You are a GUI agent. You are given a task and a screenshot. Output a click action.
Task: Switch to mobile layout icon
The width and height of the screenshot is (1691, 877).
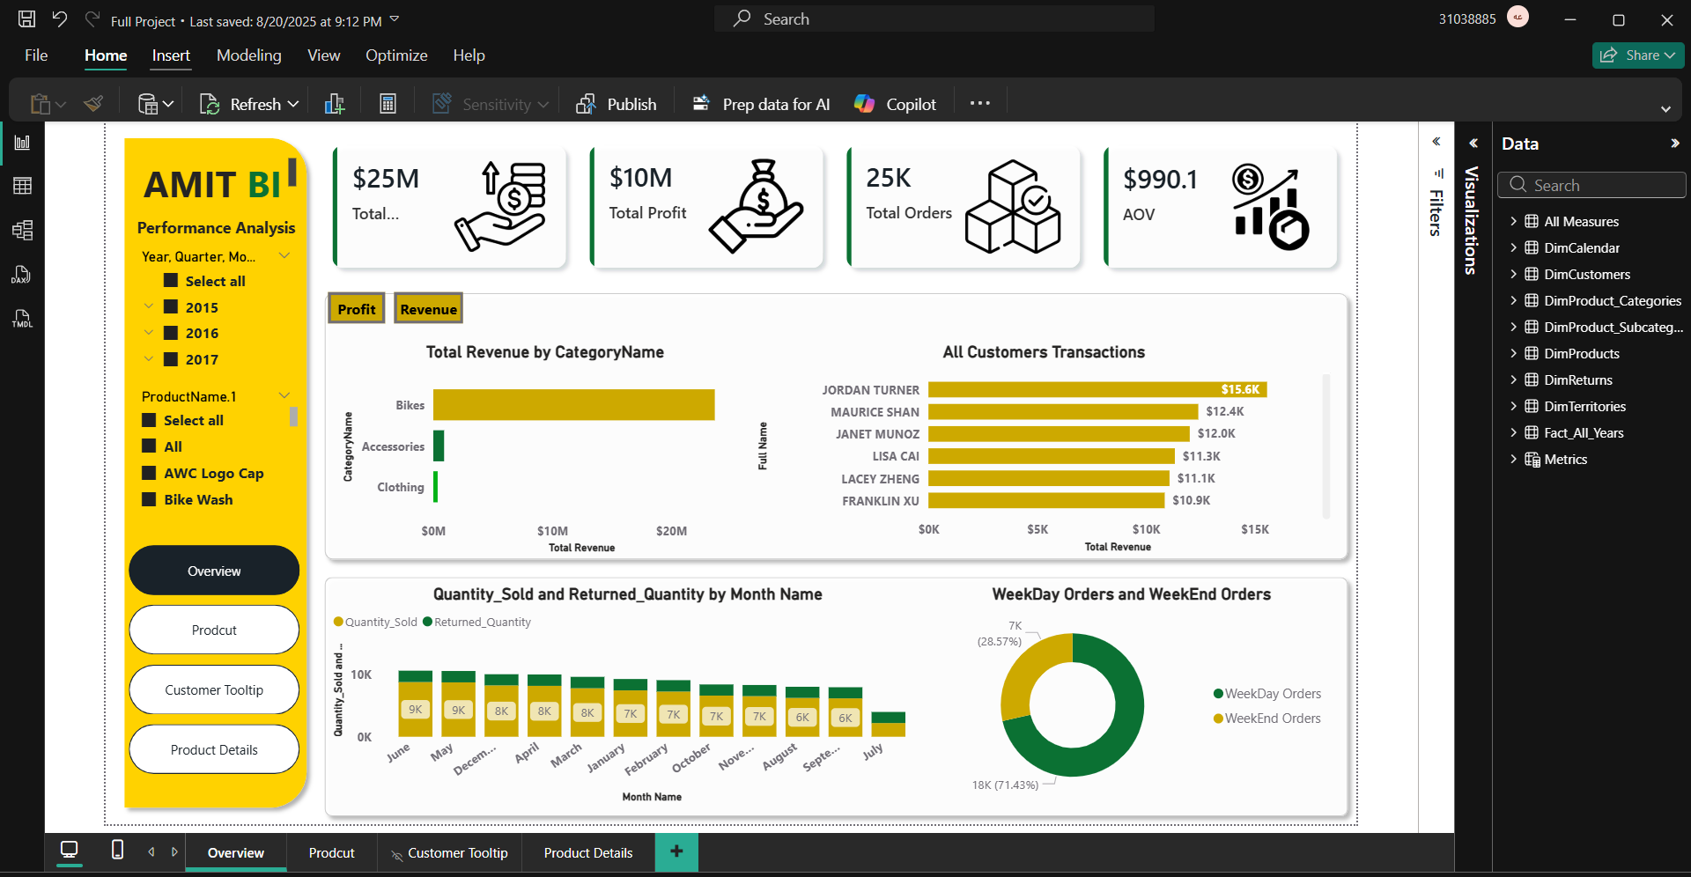pyautogui.click(x=117, y=851)
